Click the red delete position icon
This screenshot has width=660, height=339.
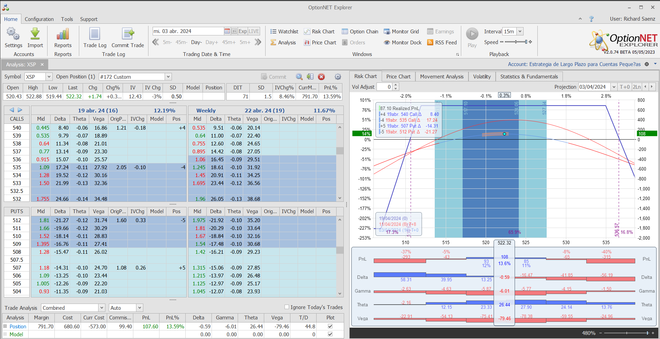click(321, 77)
